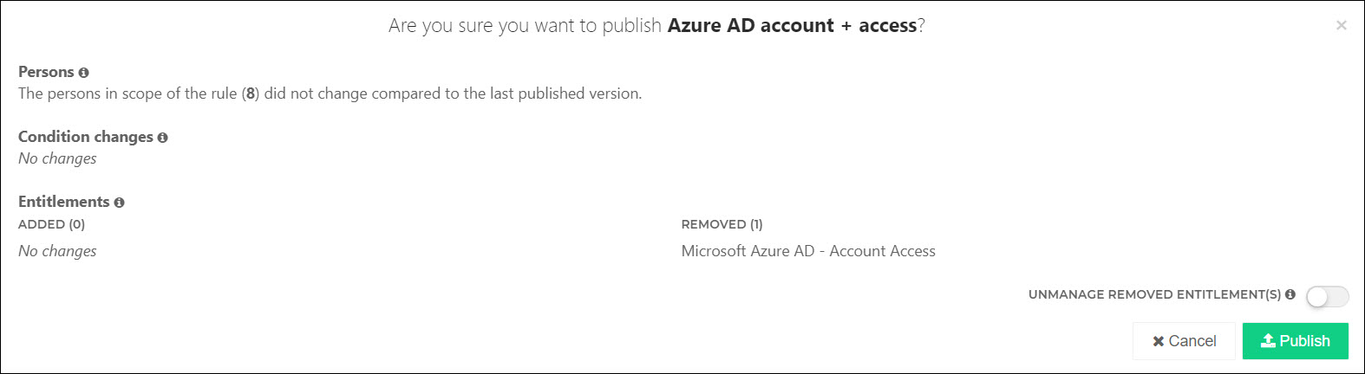Screen dimensions: 1365x374
Task: Click the upload arrow icon on Publish
Action: point(1268,340)
